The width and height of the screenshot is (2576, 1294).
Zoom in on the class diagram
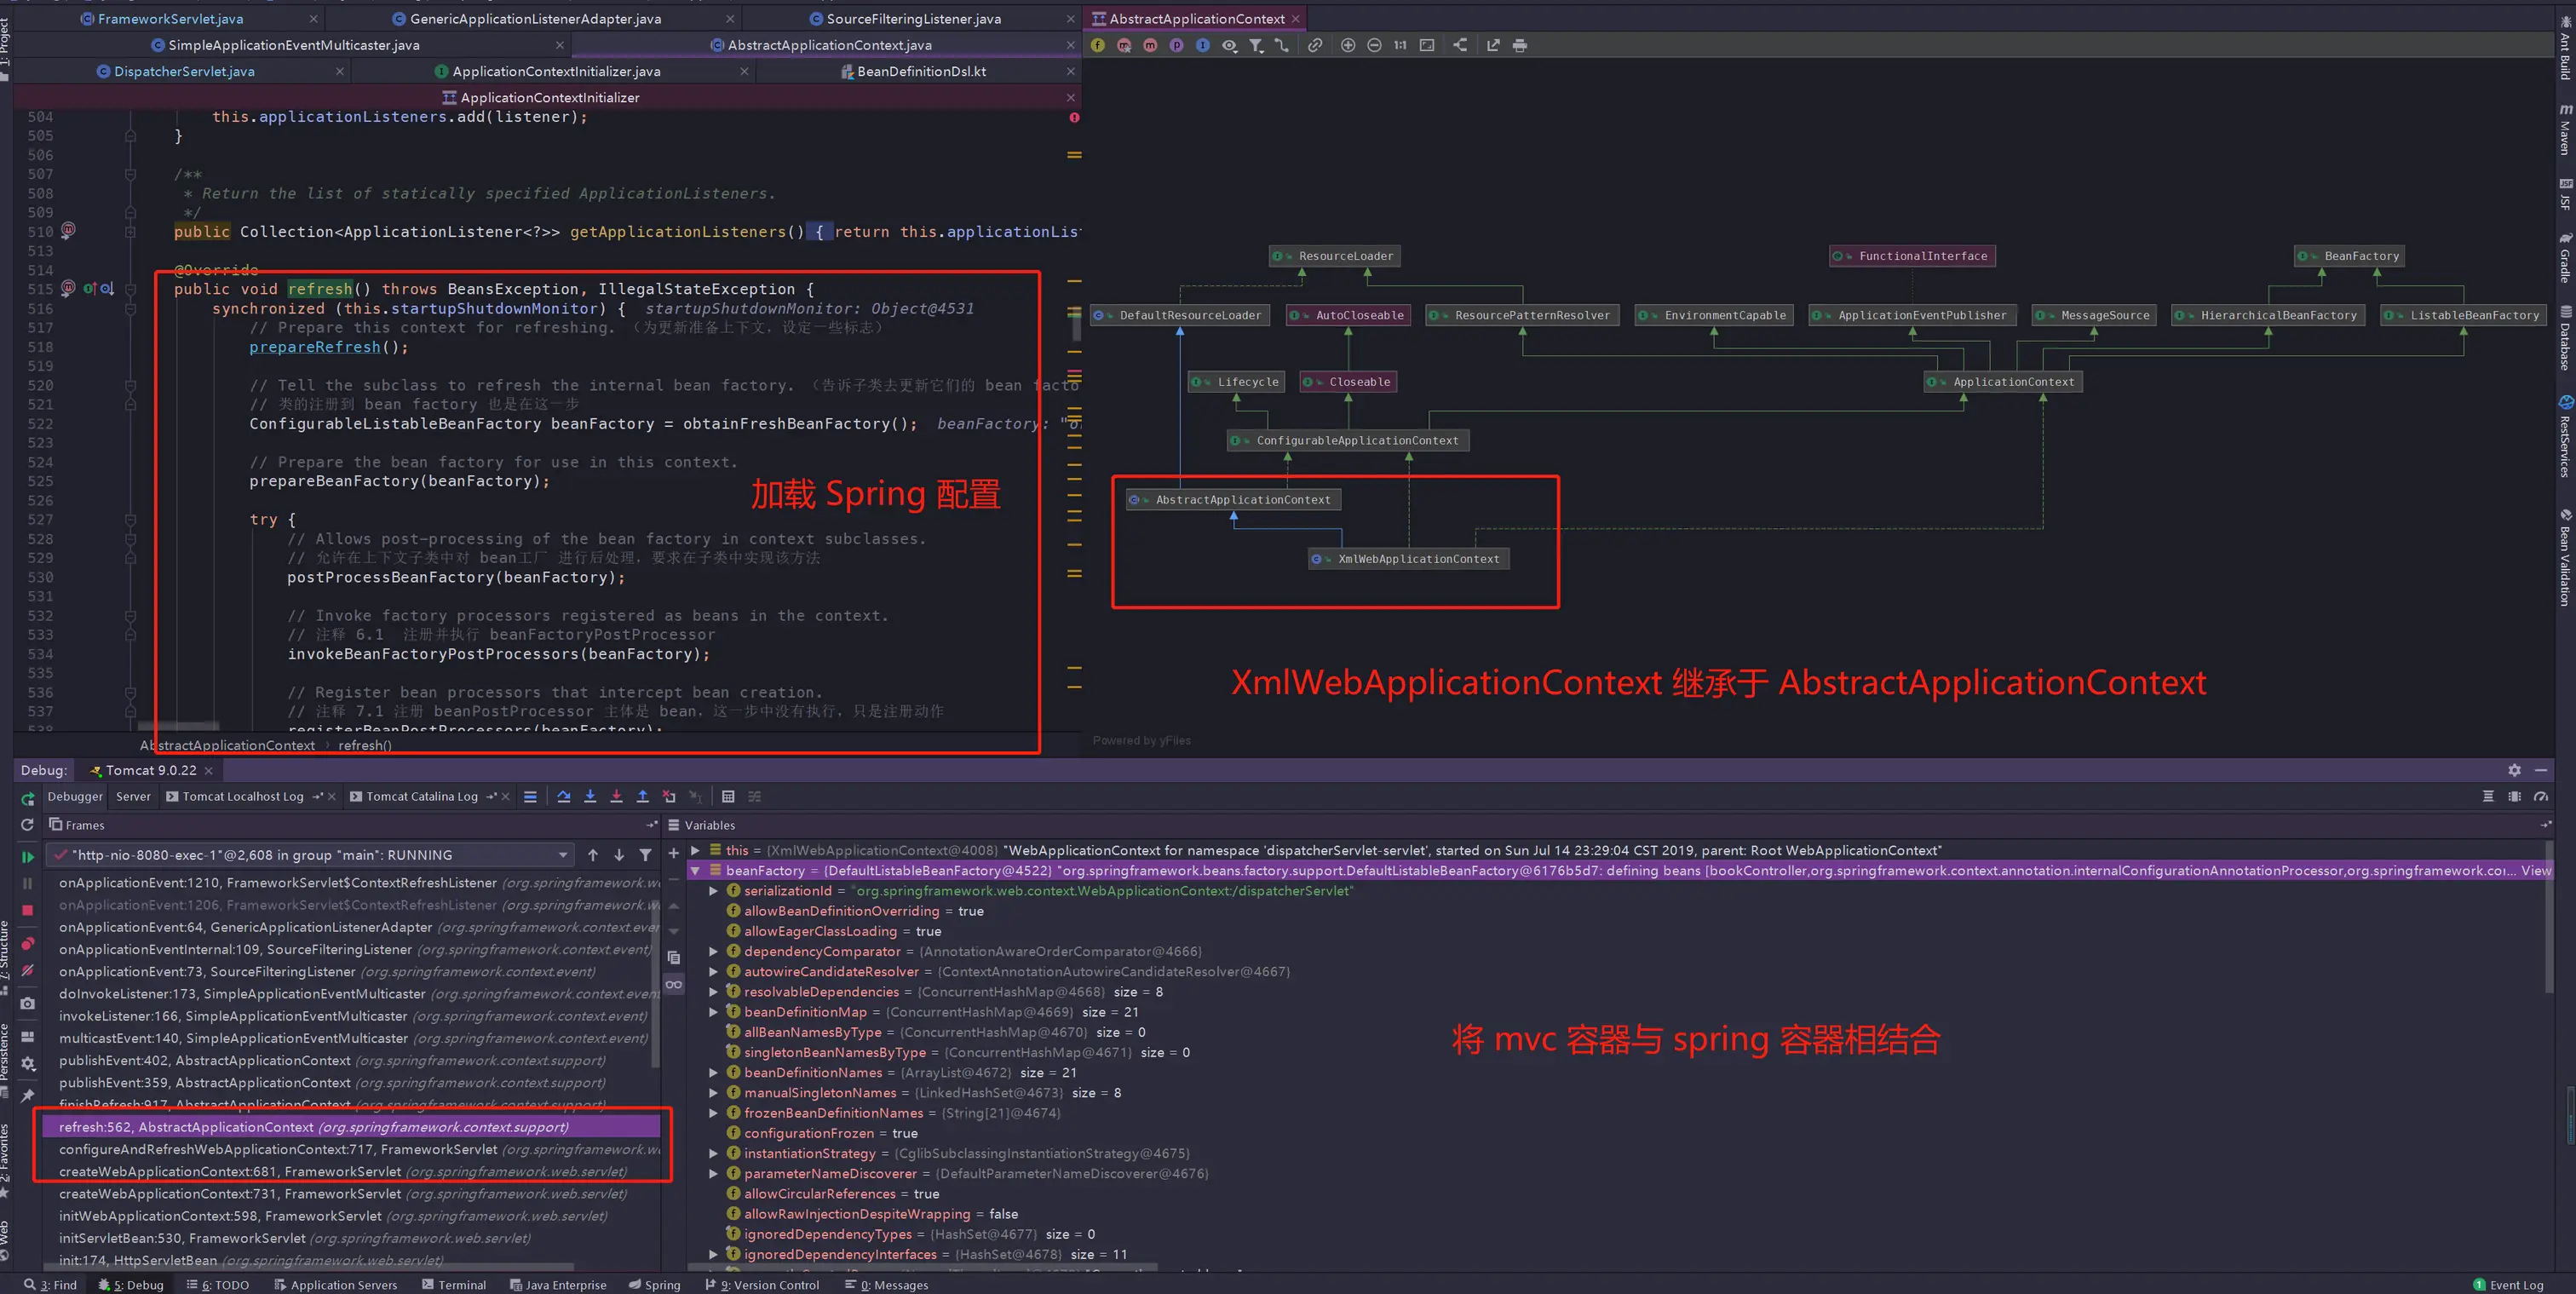point(1347,45)
